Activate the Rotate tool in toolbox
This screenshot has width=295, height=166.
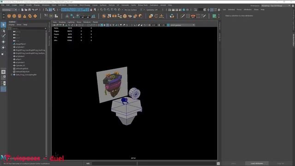(x=3, y=47)
